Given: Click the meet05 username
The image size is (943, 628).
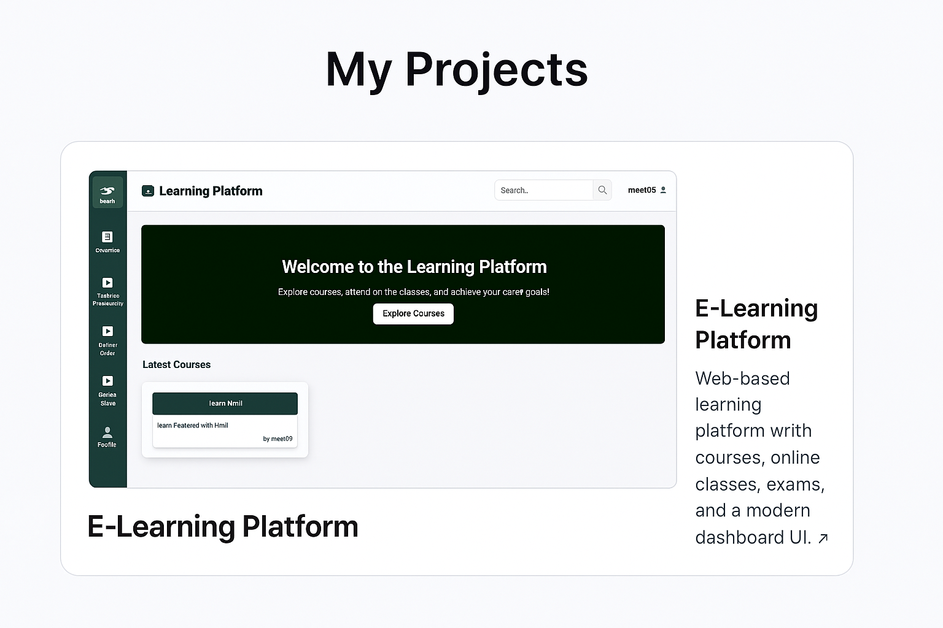Looking at the screenshot, I should (642, 190).
